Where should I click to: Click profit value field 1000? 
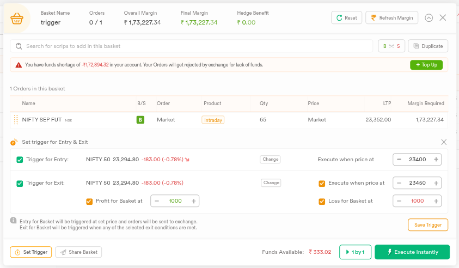(175, 201)
